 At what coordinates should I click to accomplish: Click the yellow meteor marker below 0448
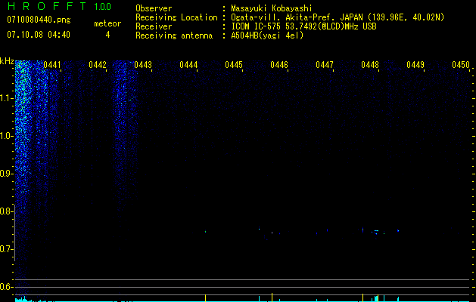[x=362, y=297]
